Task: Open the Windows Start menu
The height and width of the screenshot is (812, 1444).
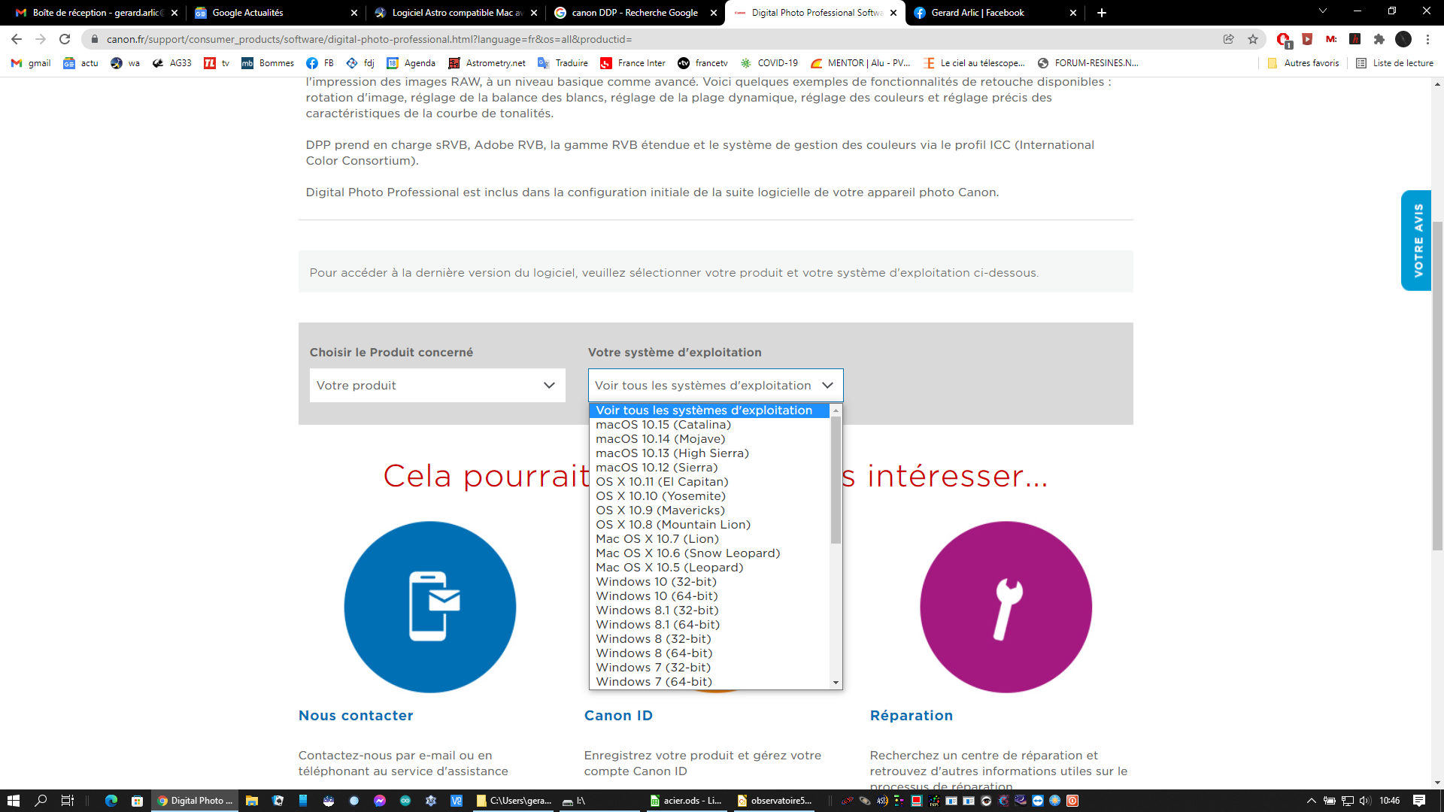Action: [x=13, y=801]
